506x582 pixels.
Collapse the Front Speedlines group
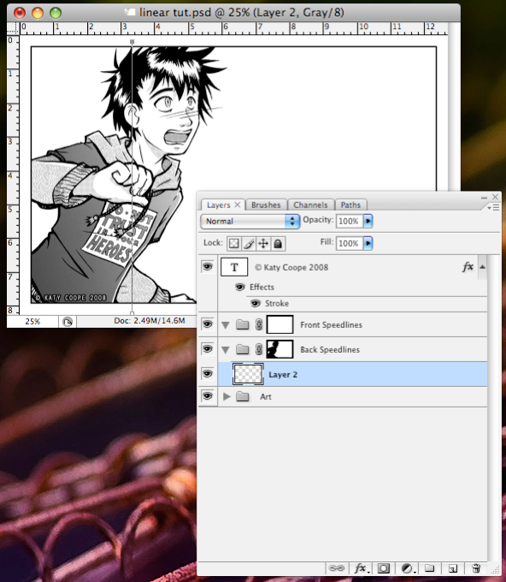click(x=226, y=325)
